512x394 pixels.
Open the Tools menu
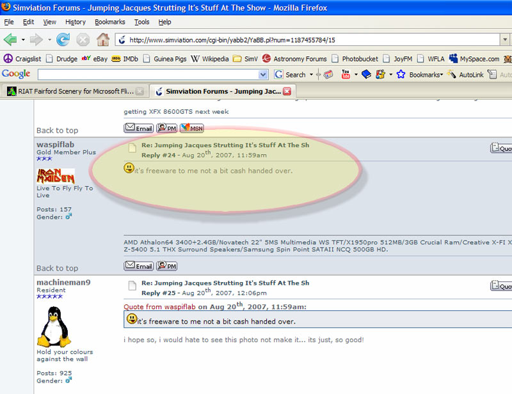(x=141, y=22)
